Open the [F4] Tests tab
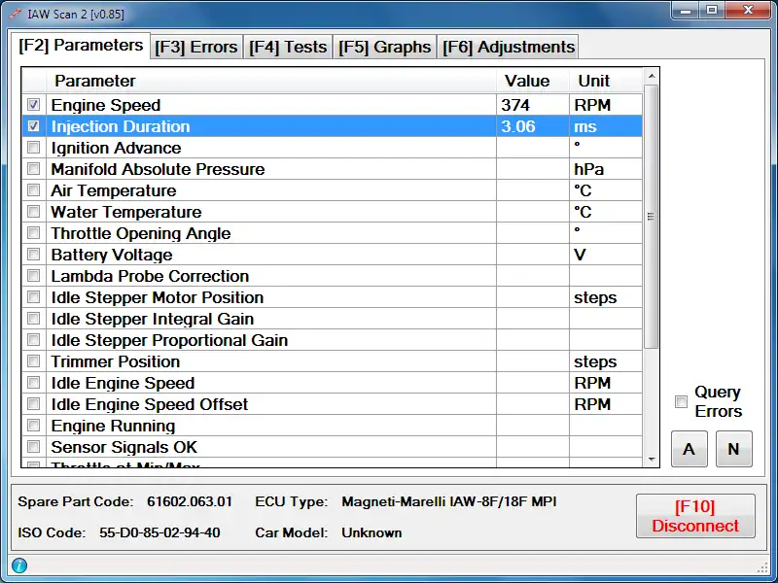Viewport: 778px width, 583px height. tap(288, 47)
